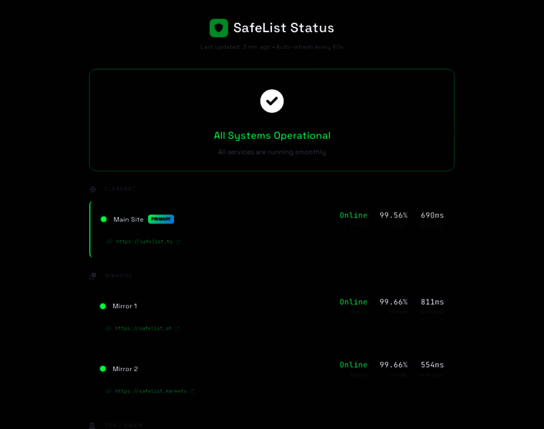Viewport: 544px width, 429px height.
Task: Click the white checkmark status icon
Action: tap(272, 101)
